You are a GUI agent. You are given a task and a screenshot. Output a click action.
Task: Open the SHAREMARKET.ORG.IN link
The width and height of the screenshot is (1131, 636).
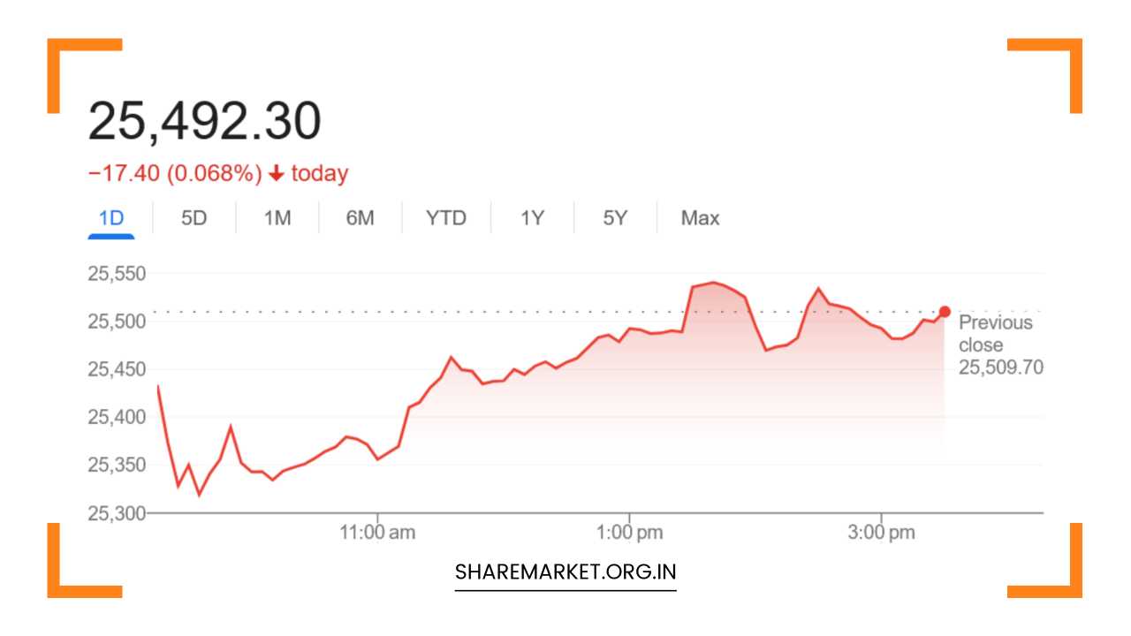[x=565, y=571]
